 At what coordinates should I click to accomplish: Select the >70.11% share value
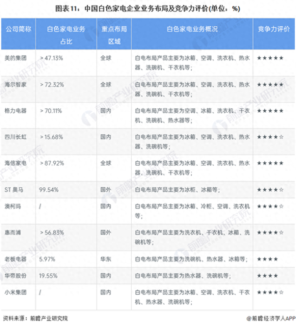[51, 111]
